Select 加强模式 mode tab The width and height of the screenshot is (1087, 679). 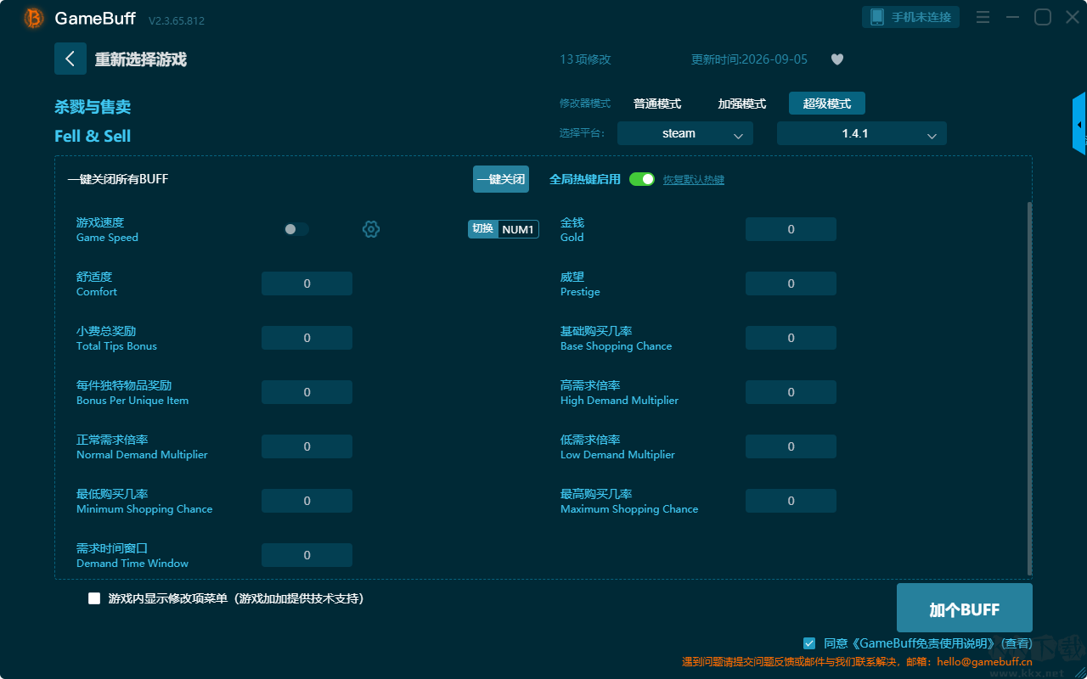click(x=742, y=104)
